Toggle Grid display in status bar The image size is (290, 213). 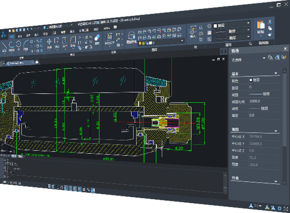[x=53, y=186]
